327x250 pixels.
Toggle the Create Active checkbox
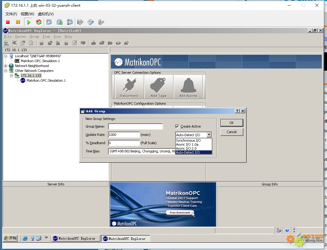[x=177, y=126]
